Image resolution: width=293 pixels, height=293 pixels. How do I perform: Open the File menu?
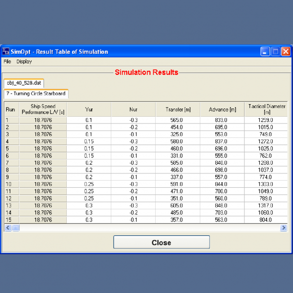[x=7, y=61]
